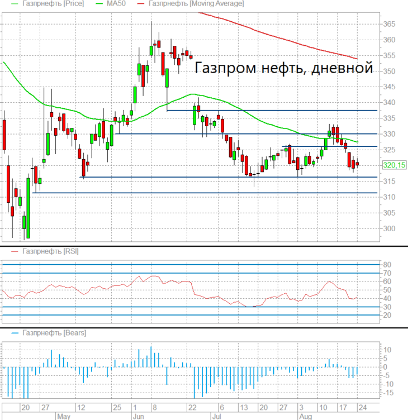Click the Aug month label

(x=305, y=417)
